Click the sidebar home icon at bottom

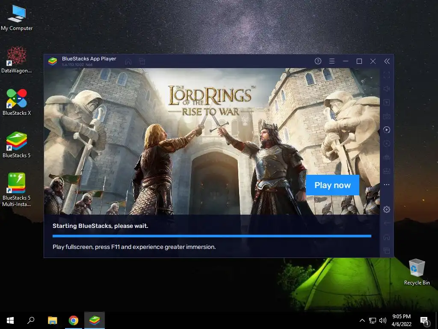tap(387, 237)
